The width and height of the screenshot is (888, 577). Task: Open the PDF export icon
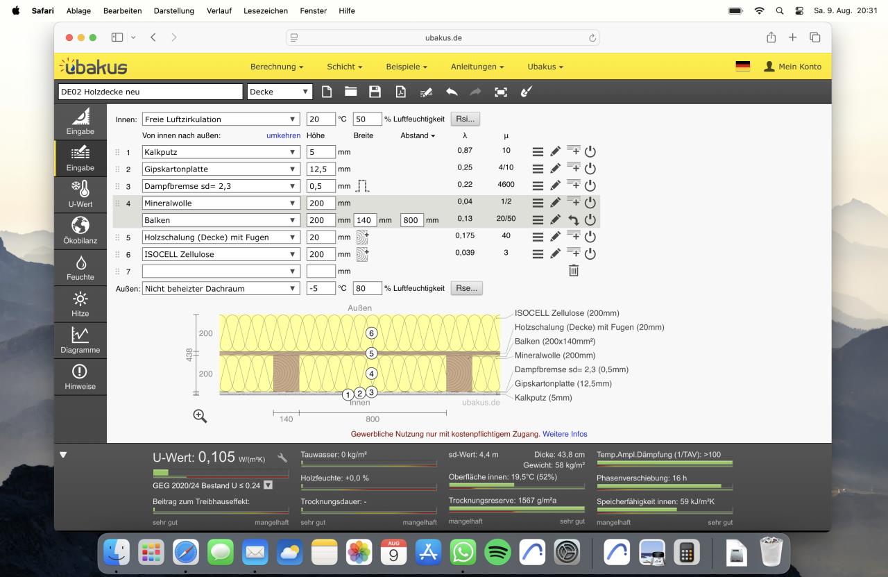click(400, 92)
